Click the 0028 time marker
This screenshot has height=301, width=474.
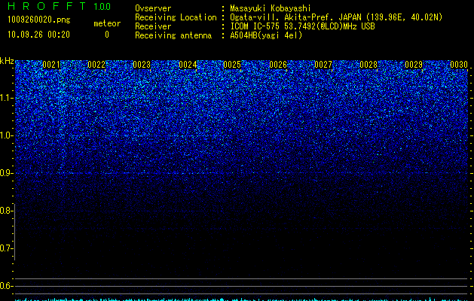point(368,65)
